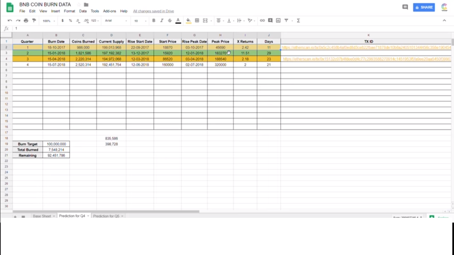Open the Data menu
This screenshot has height=255, width=454.
click(83, 11)
